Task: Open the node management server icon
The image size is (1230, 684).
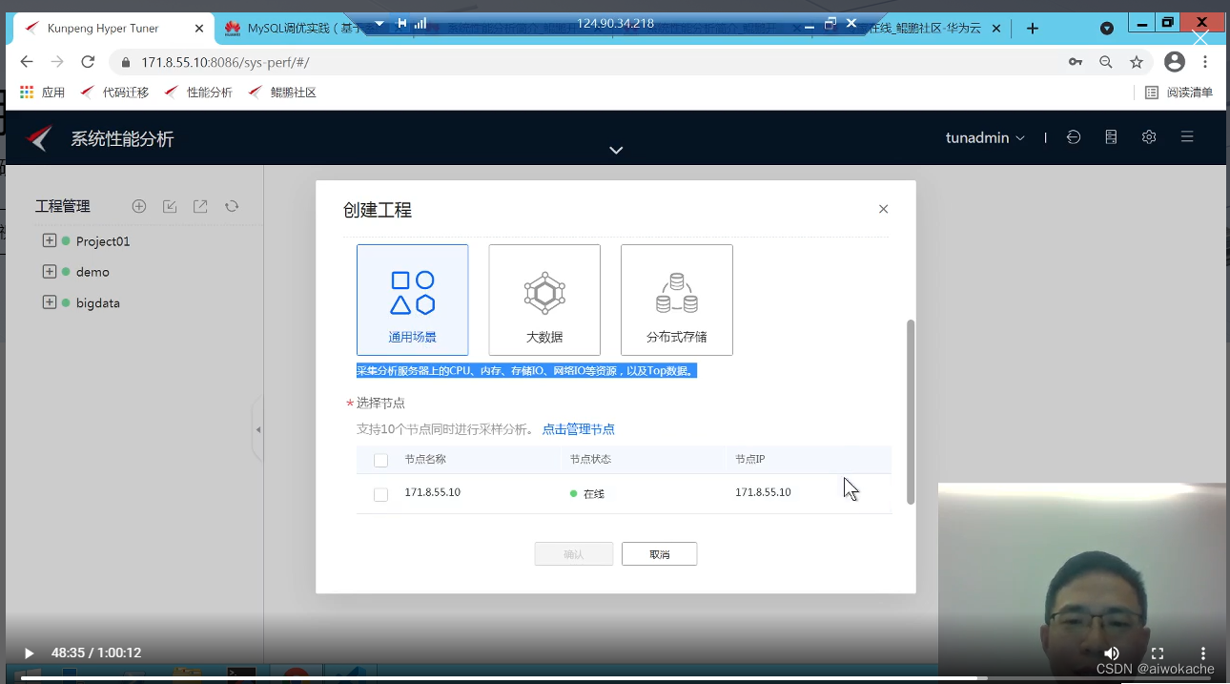Action: pyautogui.click(x=1110, y=136)
